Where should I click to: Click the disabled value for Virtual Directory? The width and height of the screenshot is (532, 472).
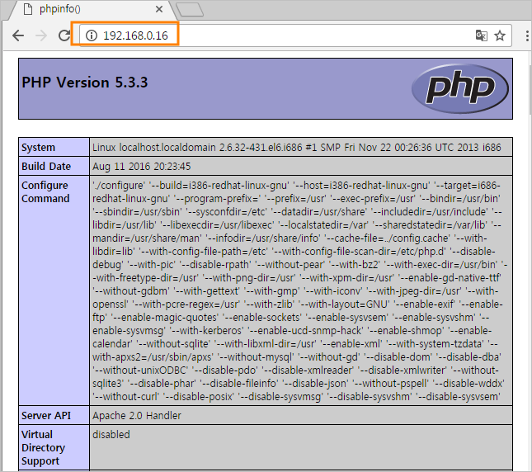[111, 434]
